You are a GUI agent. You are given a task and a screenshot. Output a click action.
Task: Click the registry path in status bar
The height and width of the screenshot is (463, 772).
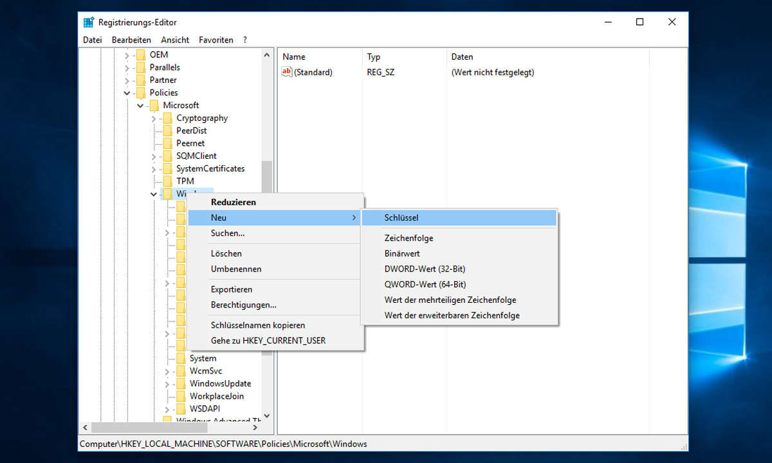click(223, 444)
